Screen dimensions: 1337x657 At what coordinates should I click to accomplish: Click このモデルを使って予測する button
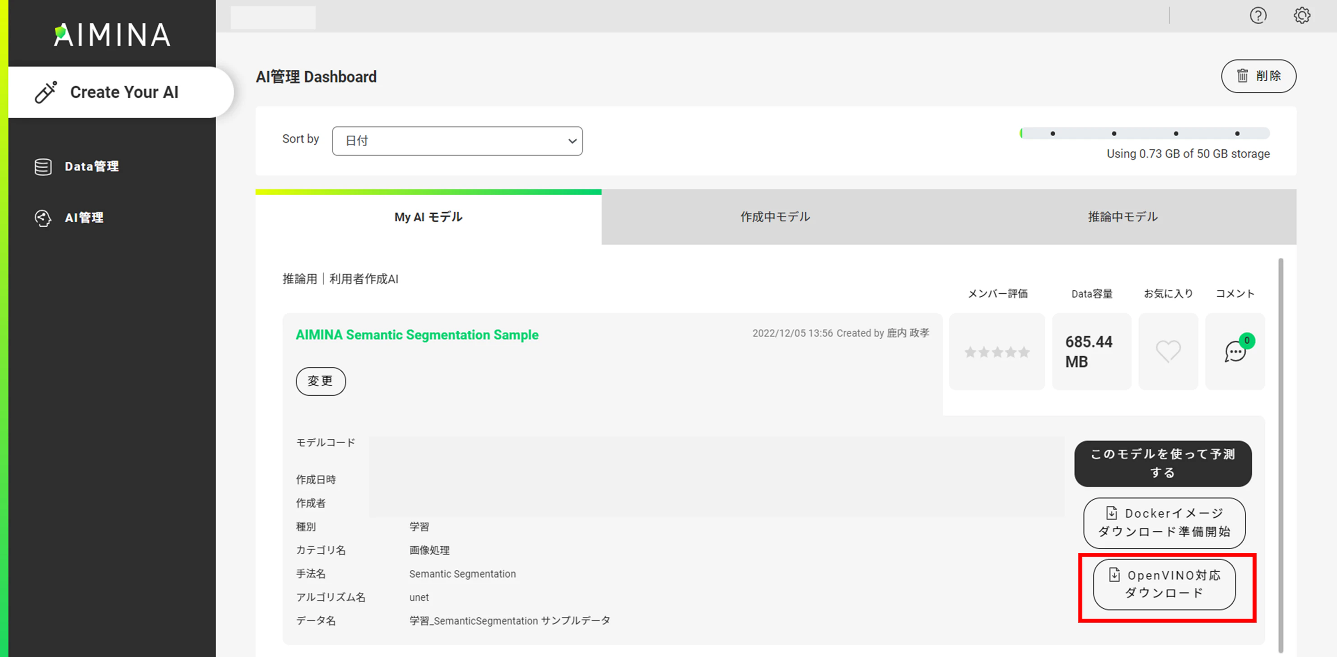point(1163,464)
